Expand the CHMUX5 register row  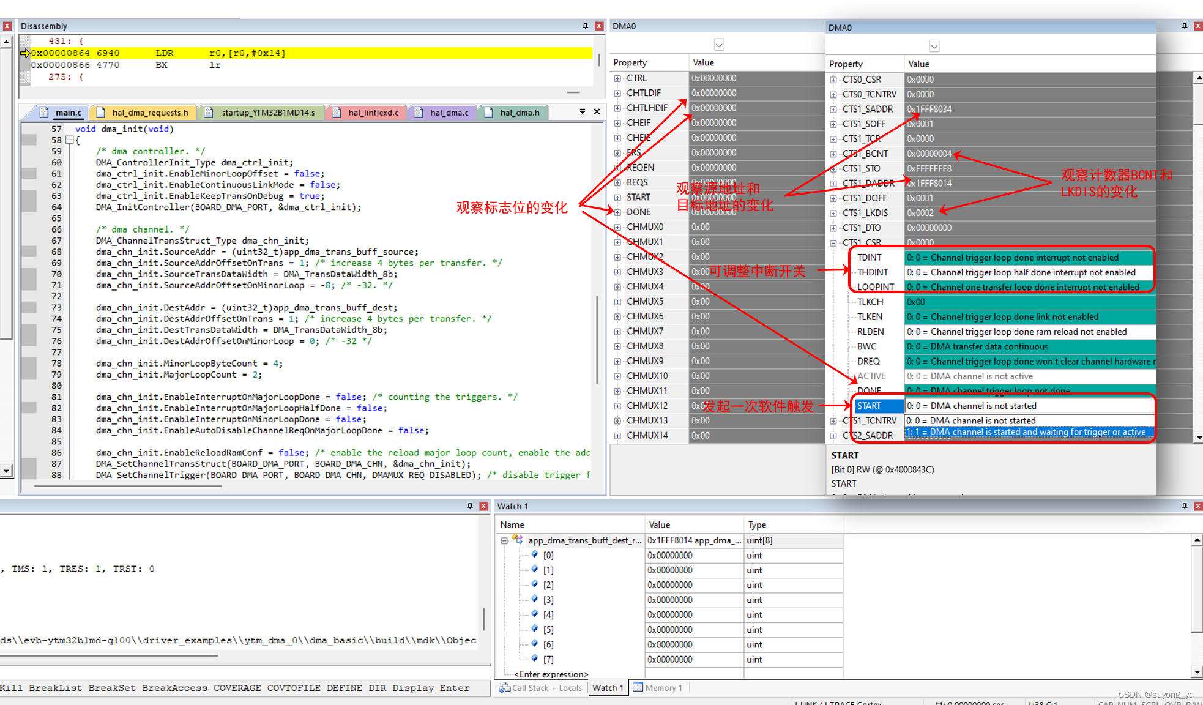coord(617,302)
